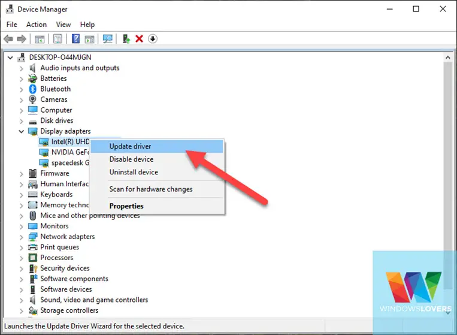The width and height of the screenshot is (457, 335).
Task: Expand the Bluetooth chevron
Action: [21, 89]
